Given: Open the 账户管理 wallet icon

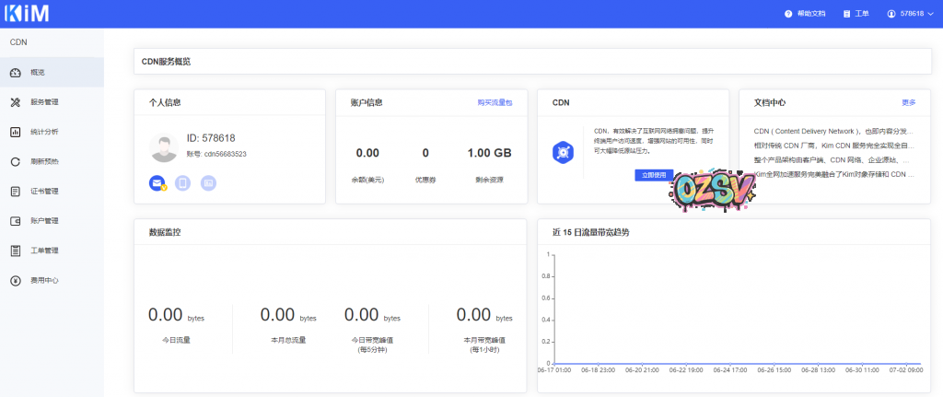Looking at the screenshot, I should (x=15, y=221).
